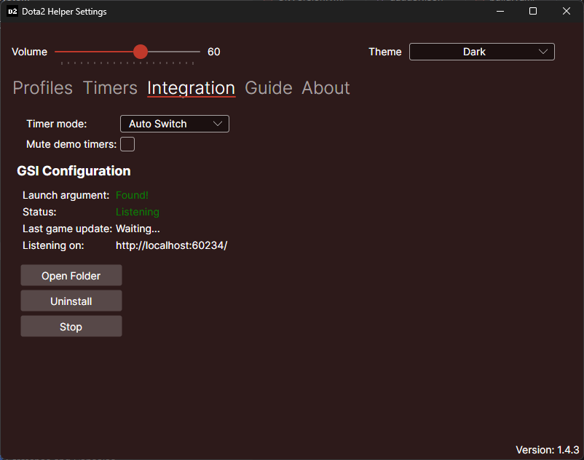Open the Timers tab
Image resolution: width=584 pixels, height=460 pixels.
coord(109,88)
